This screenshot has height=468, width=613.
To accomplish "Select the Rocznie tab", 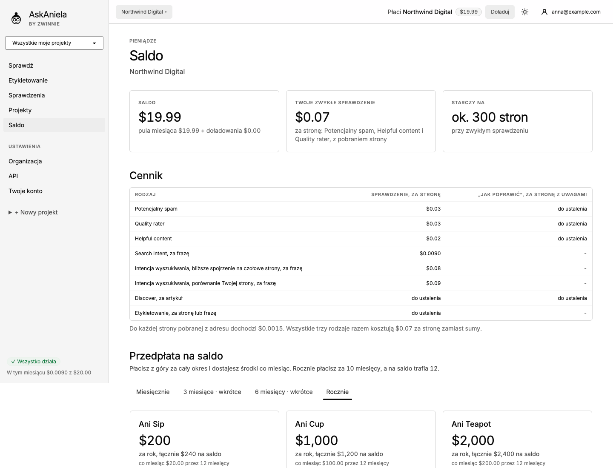I will pos(338,392).
